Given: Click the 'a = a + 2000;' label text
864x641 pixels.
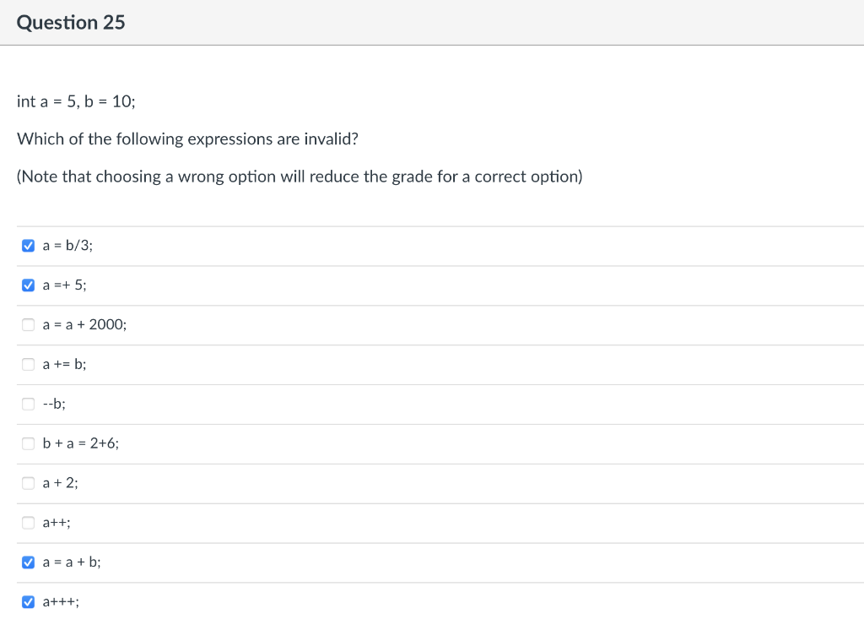Looking at the screenshot, I should (84, 325).
